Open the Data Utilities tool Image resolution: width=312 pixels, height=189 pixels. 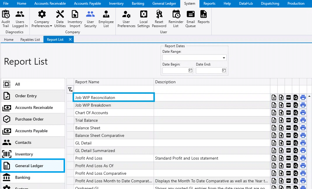[x=60, y=19]
